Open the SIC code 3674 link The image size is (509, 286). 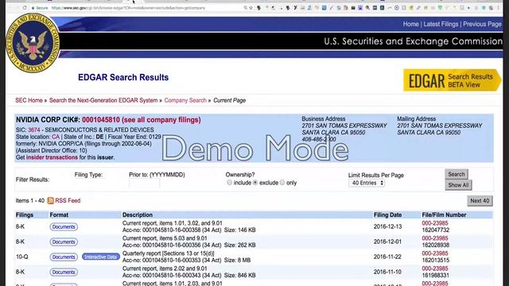tap(33, 129)
